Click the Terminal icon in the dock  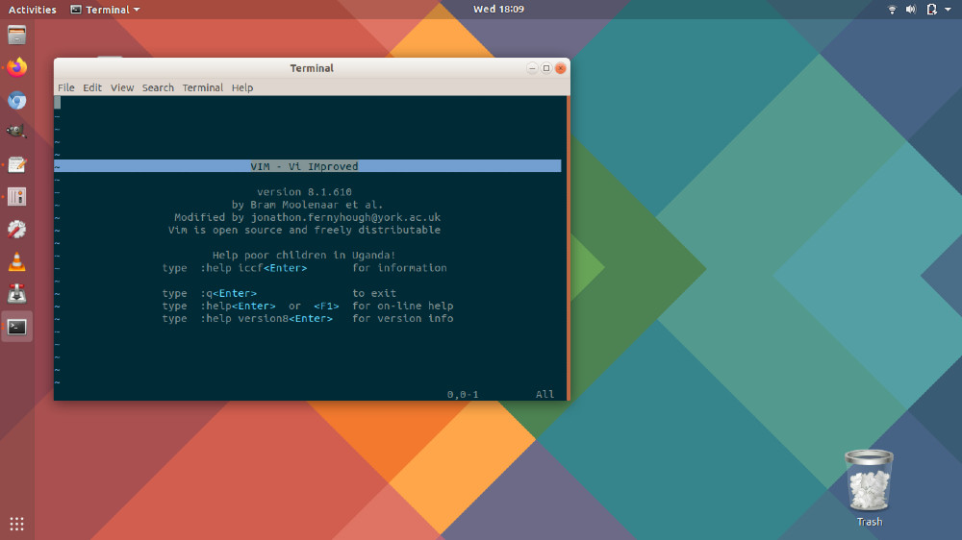[x=16, y=327]
